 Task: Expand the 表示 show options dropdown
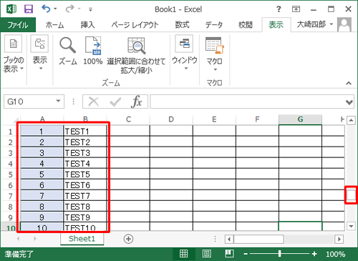39,53
